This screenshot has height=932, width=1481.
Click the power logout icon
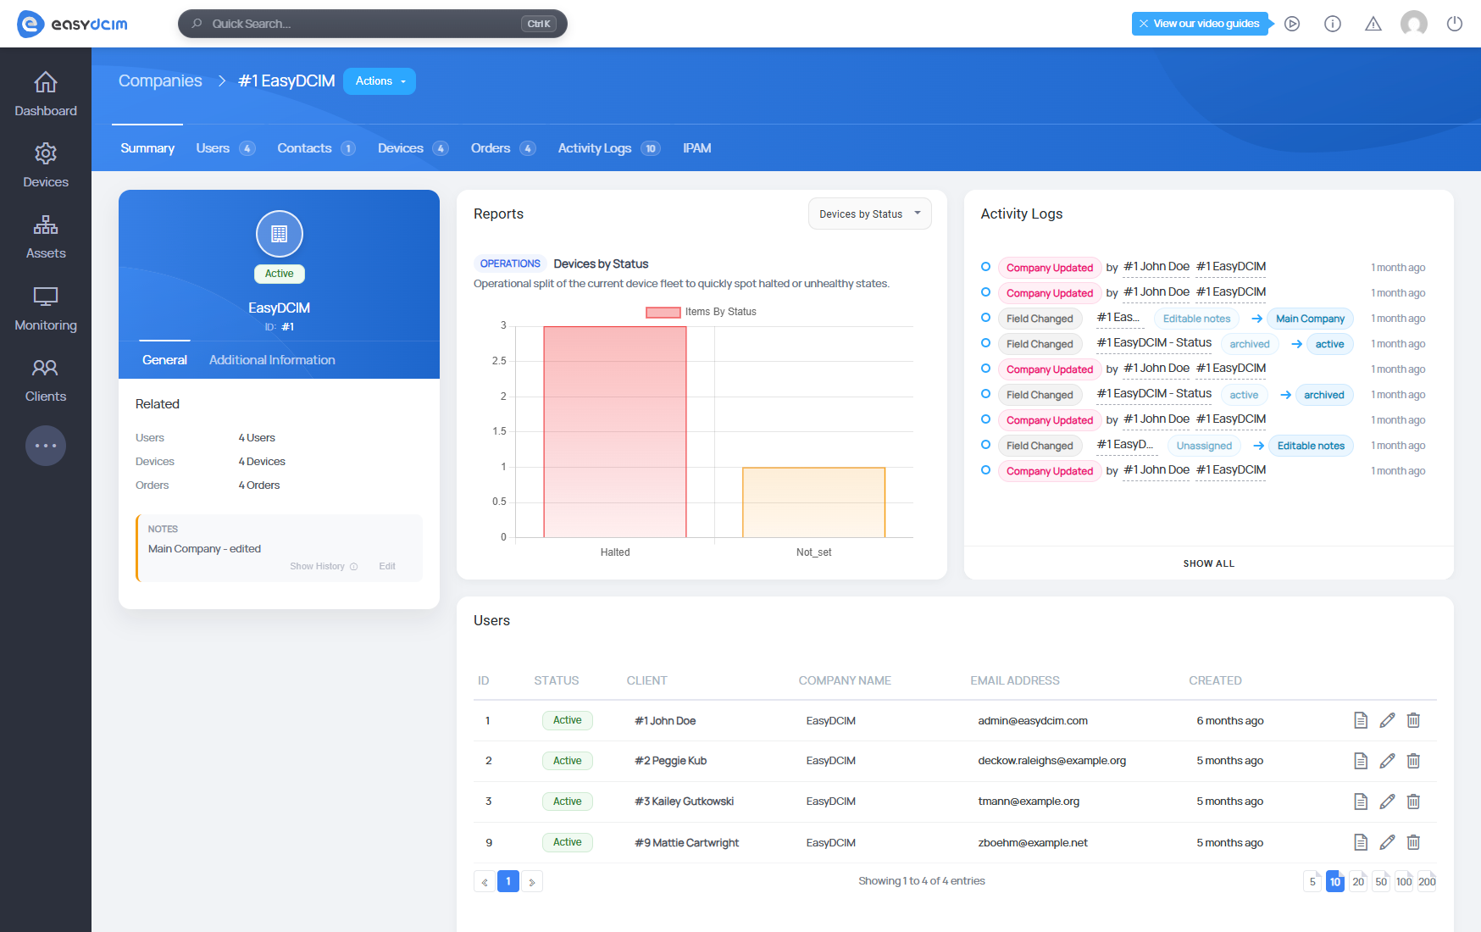[x=1455, y=24]
